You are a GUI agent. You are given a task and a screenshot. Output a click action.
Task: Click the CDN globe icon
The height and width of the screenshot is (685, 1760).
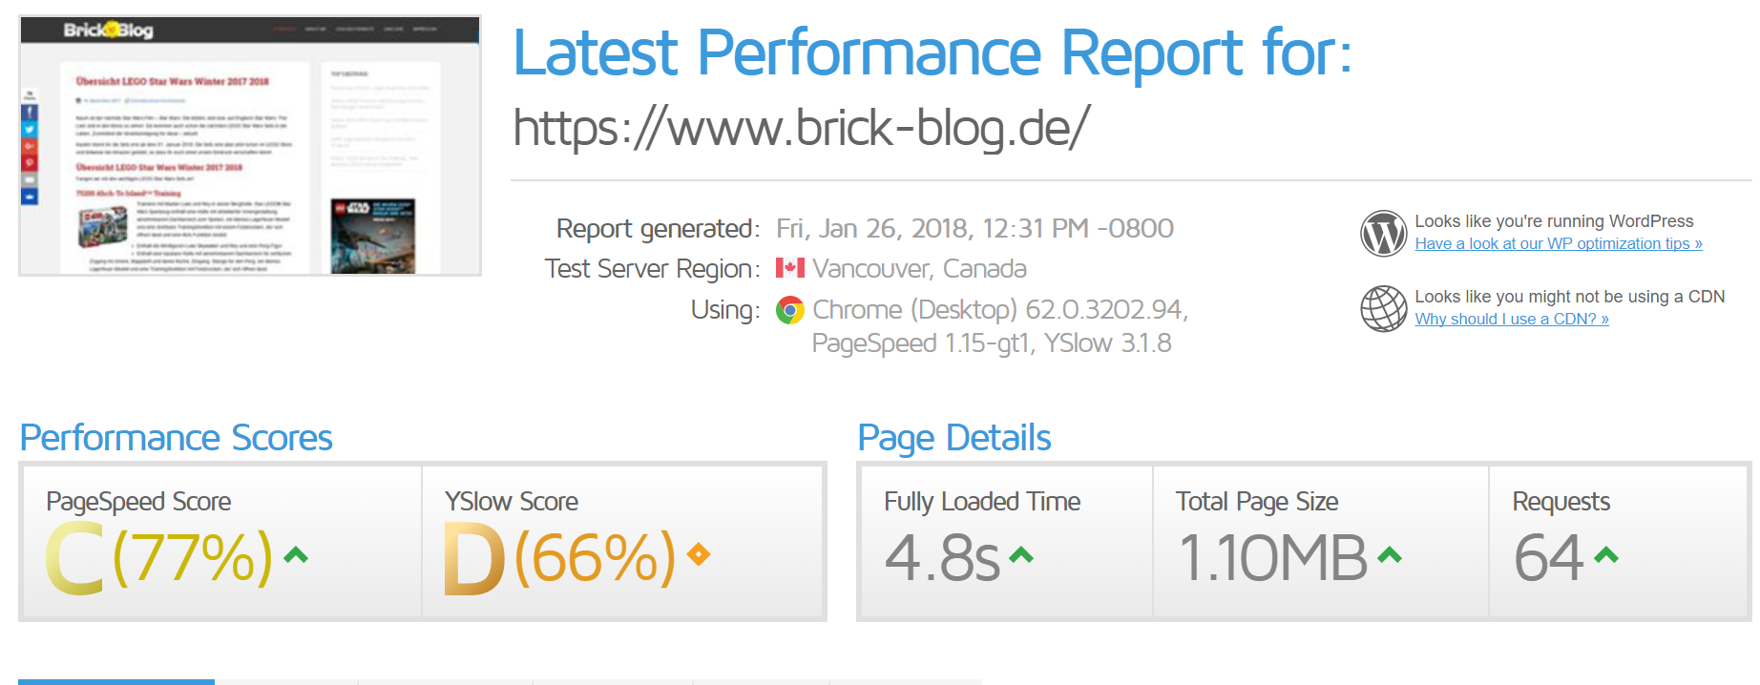(1383, 309)
